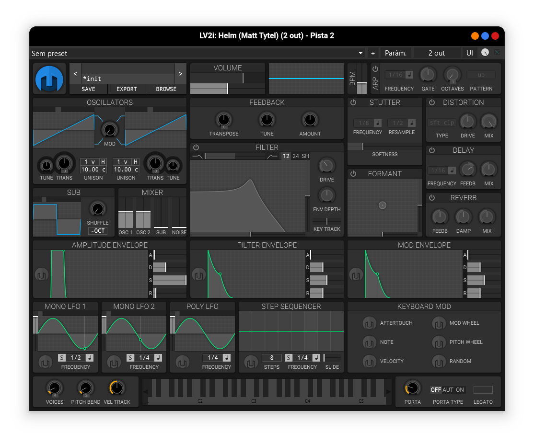
Task: Open the arpeggiator pattern 'up' selector
Action: coord(481,75)
